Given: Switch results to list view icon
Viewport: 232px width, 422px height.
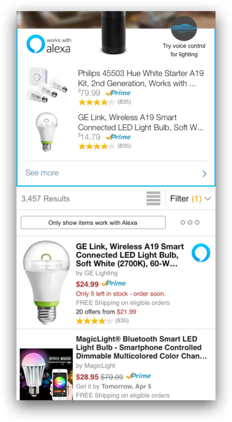Looking at the screenshot, I should point(153,199).
